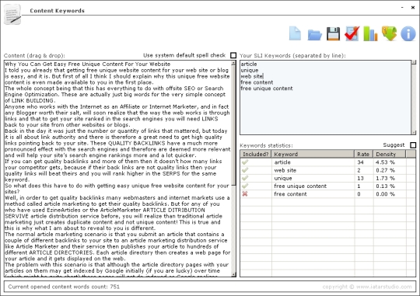
Task: Click the 0.00 % density cell
Action: [x=385, y=194]
